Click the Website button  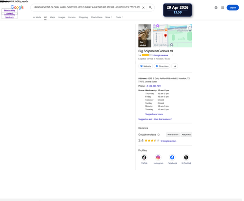(145, 66)
